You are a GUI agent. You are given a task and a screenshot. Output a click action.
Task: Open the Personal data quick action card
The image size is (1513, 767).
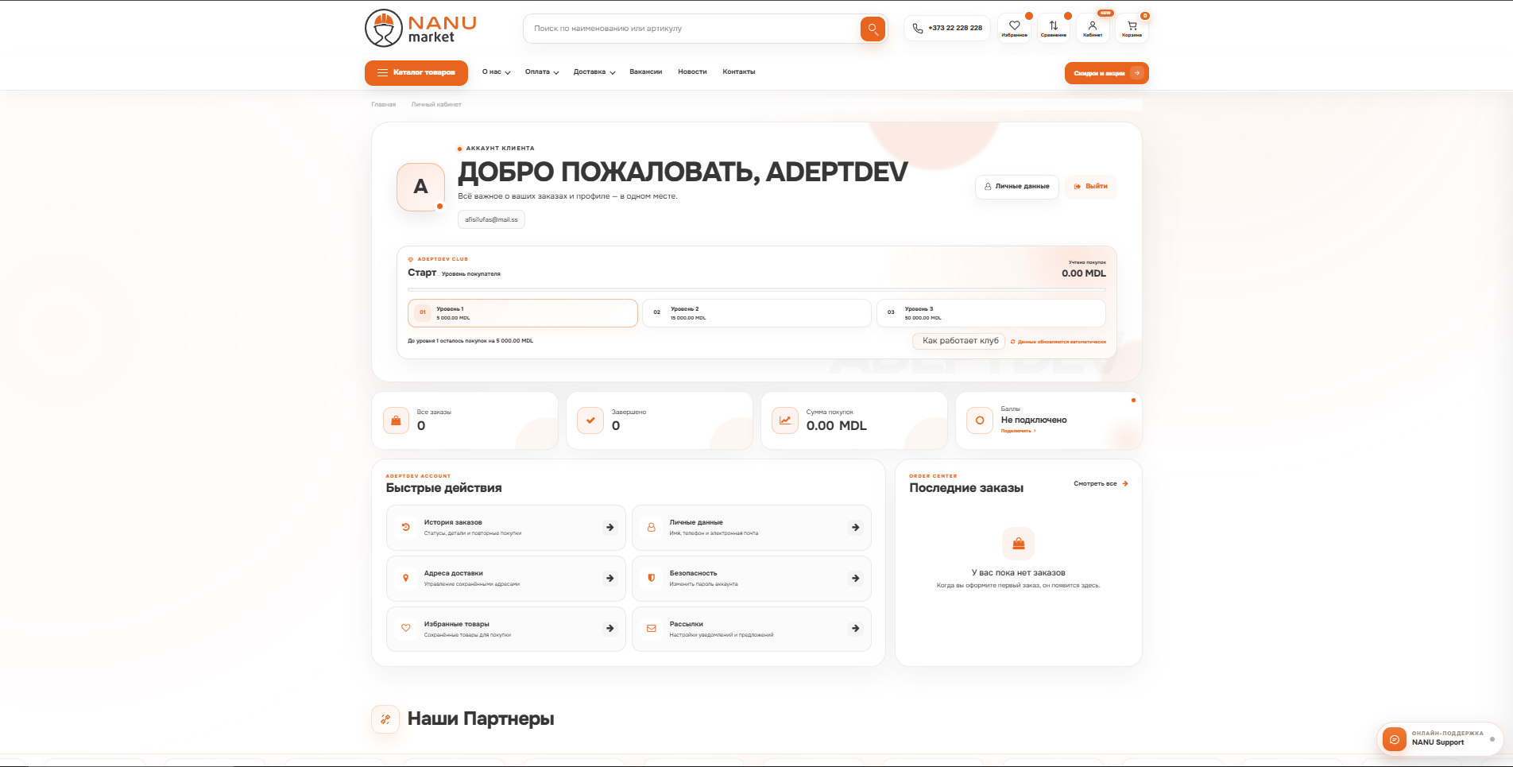point(751,527)
